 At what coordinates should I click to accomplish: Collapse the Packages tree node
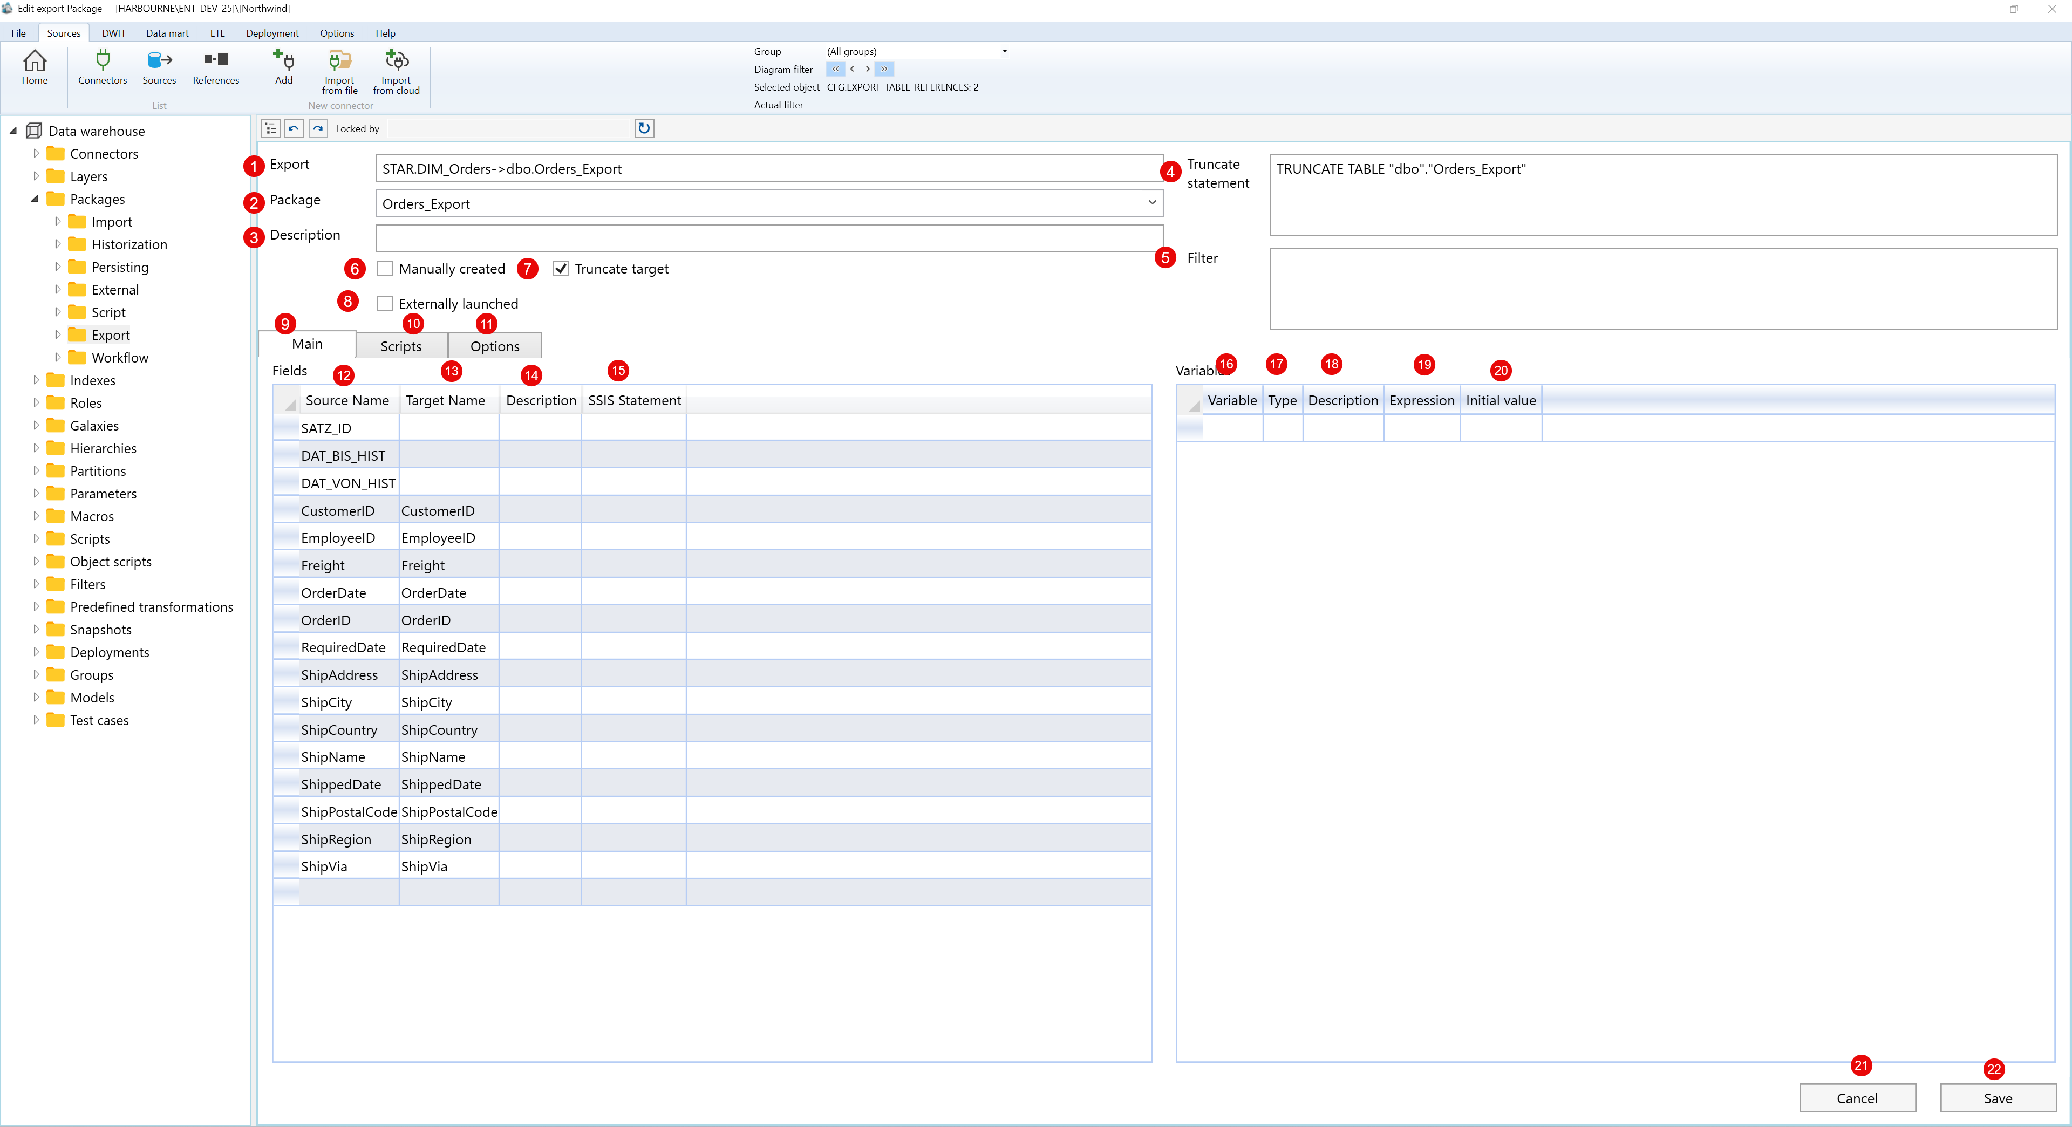tap(35, 199)
